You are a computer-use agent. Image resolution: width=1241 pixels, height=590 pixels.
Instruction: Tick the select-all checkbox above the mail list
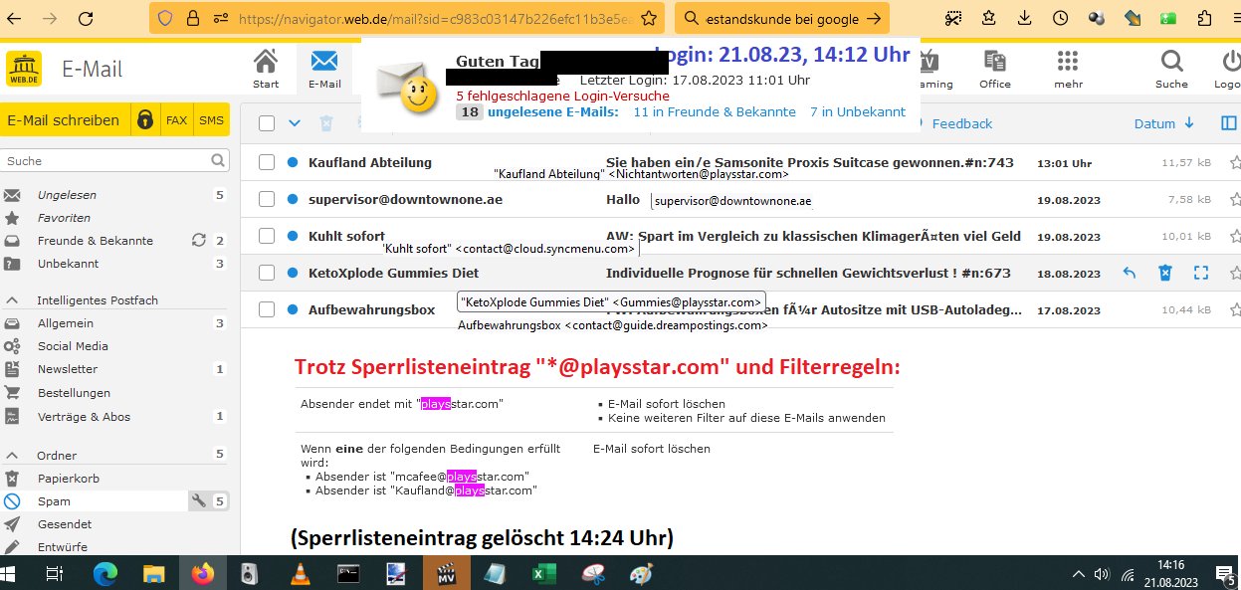[267, 123]
